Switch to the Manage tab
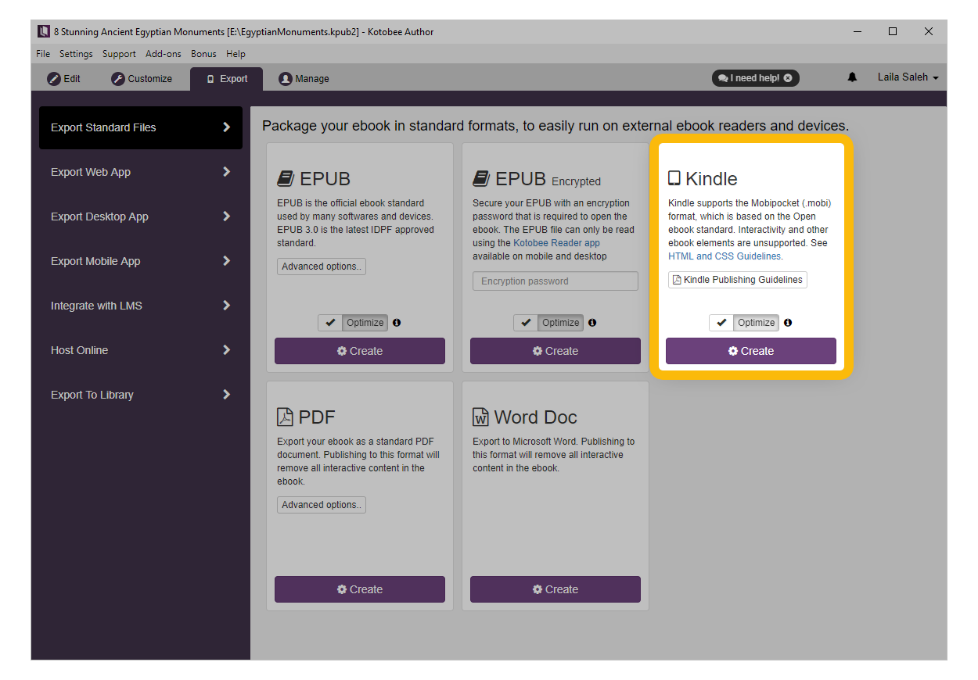The height and width of the screenshot is (680, 978). pyautogui.click(x=304, y=79)
